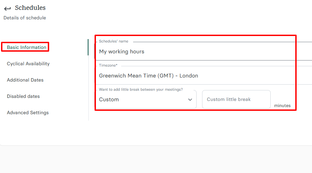Viewport: 312px width, 173px height.
Task: Select the Disabled dates tab
Action: [x=23, y=96]
